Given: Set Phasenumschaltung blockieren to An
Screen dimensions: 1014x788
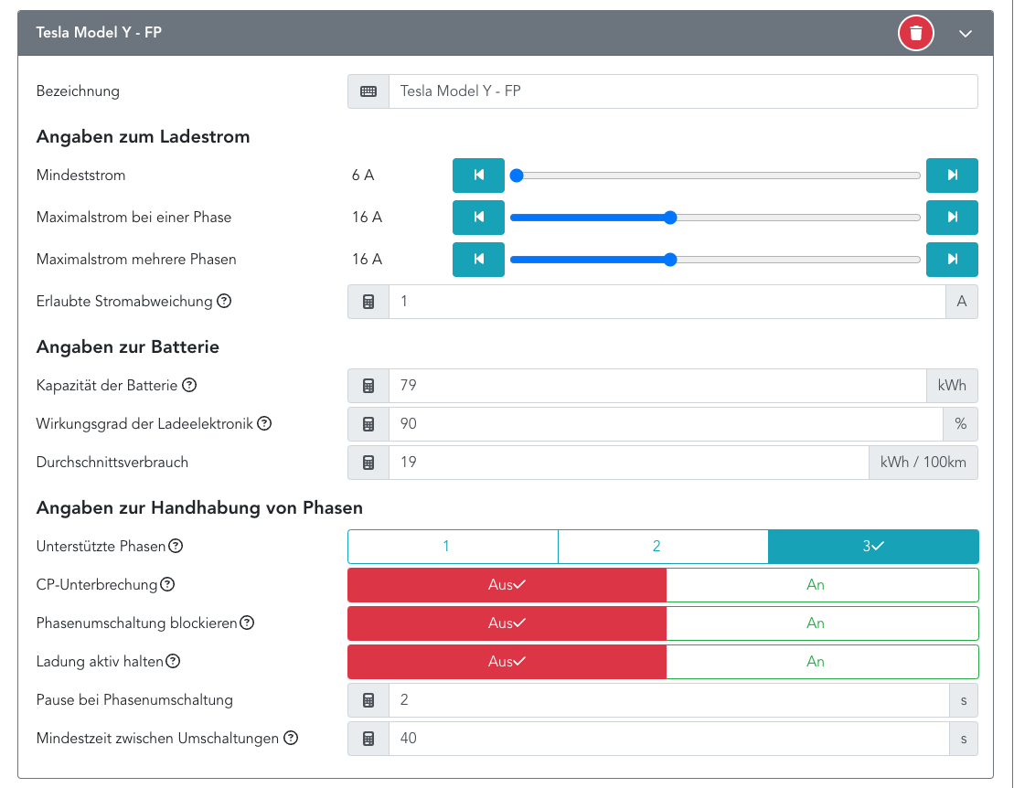Looking at the screenshot, I should click(x=822, y=623).
